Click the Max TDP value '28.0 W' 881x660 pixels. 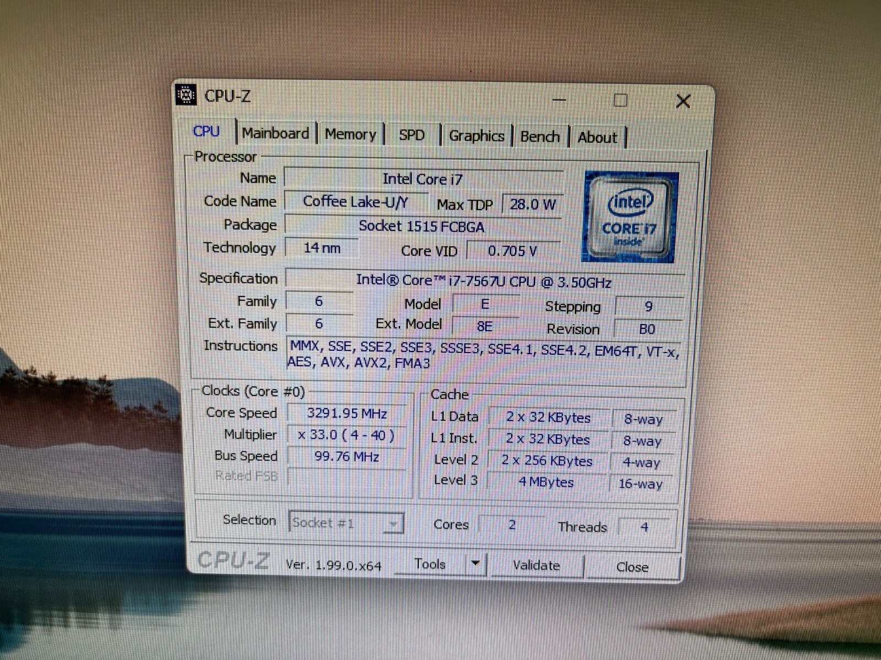click(x=532, y=205)
